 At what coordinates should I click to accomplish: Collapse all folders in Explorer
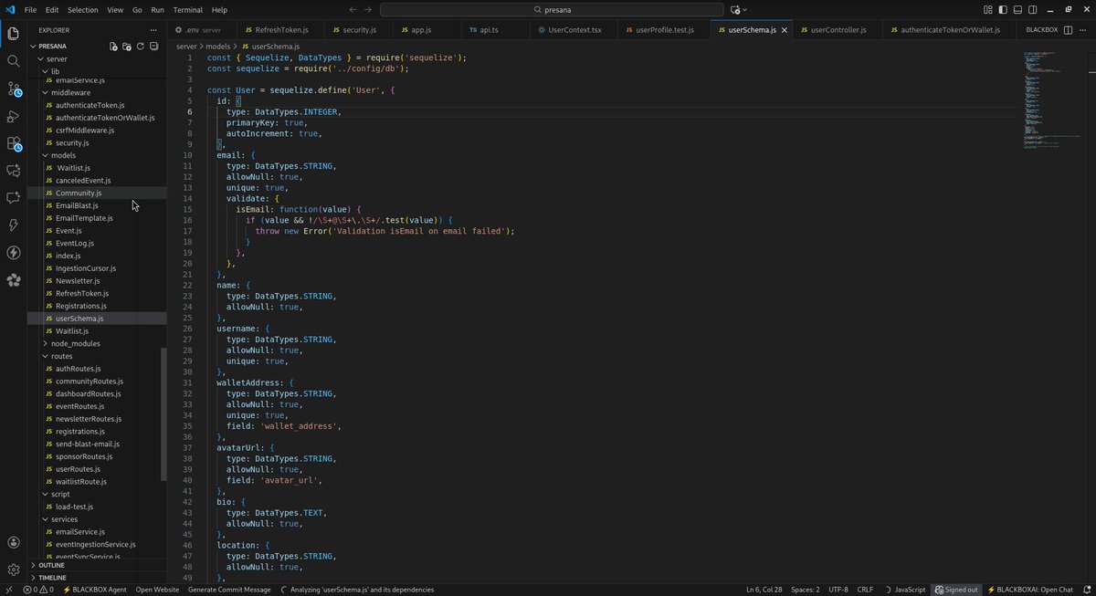pos(153,46)
